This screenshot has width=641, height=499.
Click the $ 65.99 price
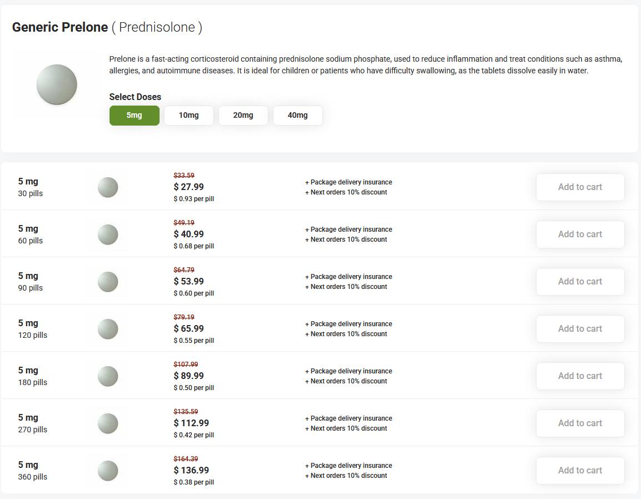(188, 328)
